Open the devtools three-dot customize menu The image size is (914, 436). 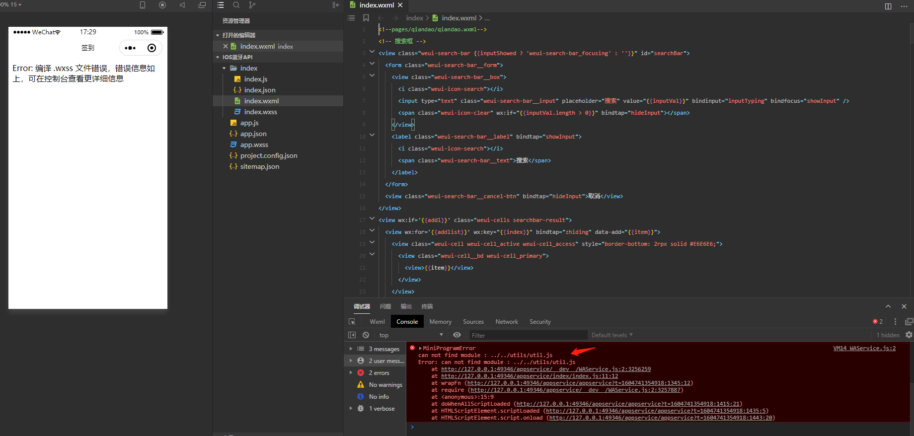pos(895,322)
